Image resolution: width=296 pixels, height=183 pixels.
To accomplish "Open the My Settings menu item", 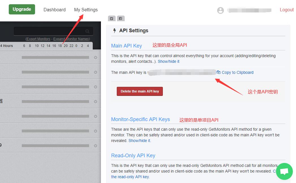I will [x=86, y=10].
